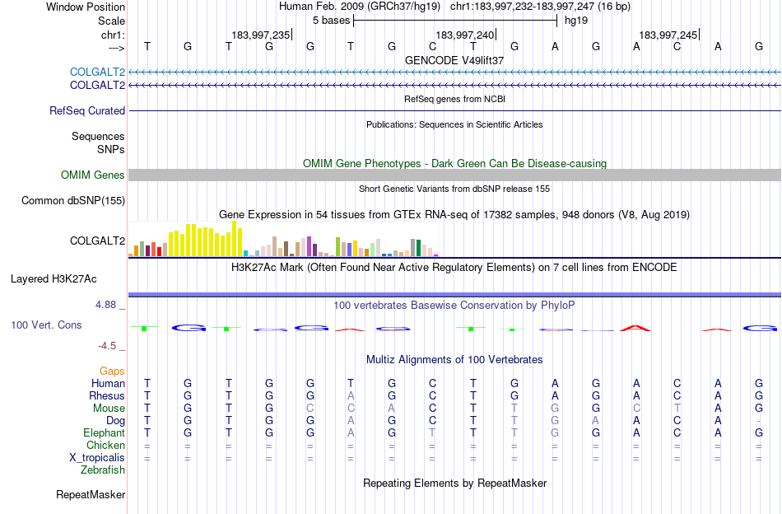Click the X_tropicalis alignment row label

[x=97, y=458]
